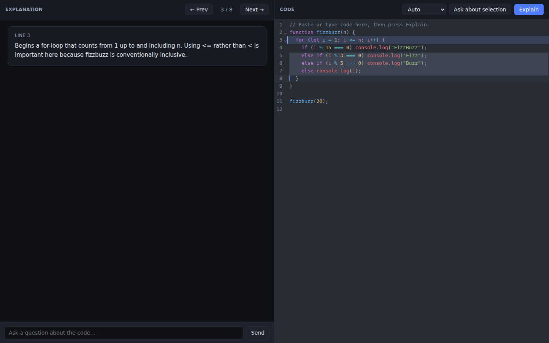The height and width of the screenshot is (343, 549).
Task: Click line number 8 in the gutter
Action: tap(281, 79)
